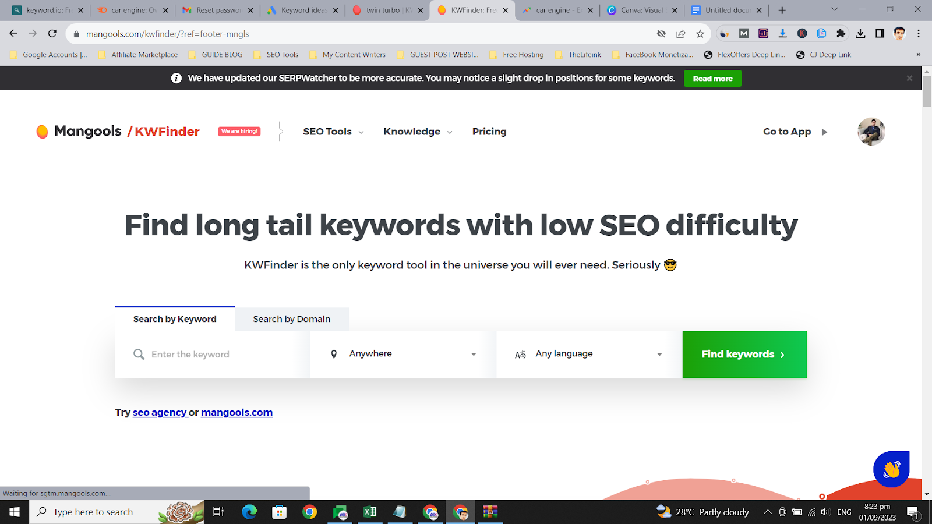932x524 pixels.
Task: Click the Windows taskbar search box
Action: 116,512
